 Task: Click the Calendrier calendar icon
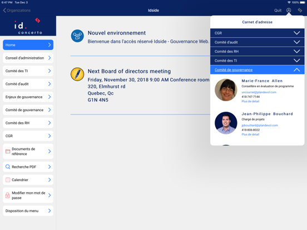click(8, 180)
